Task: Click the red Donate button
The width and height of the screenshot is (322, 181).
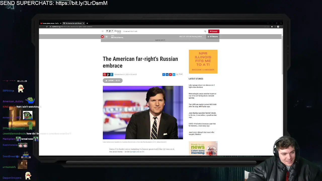Action: coord(214,31)
